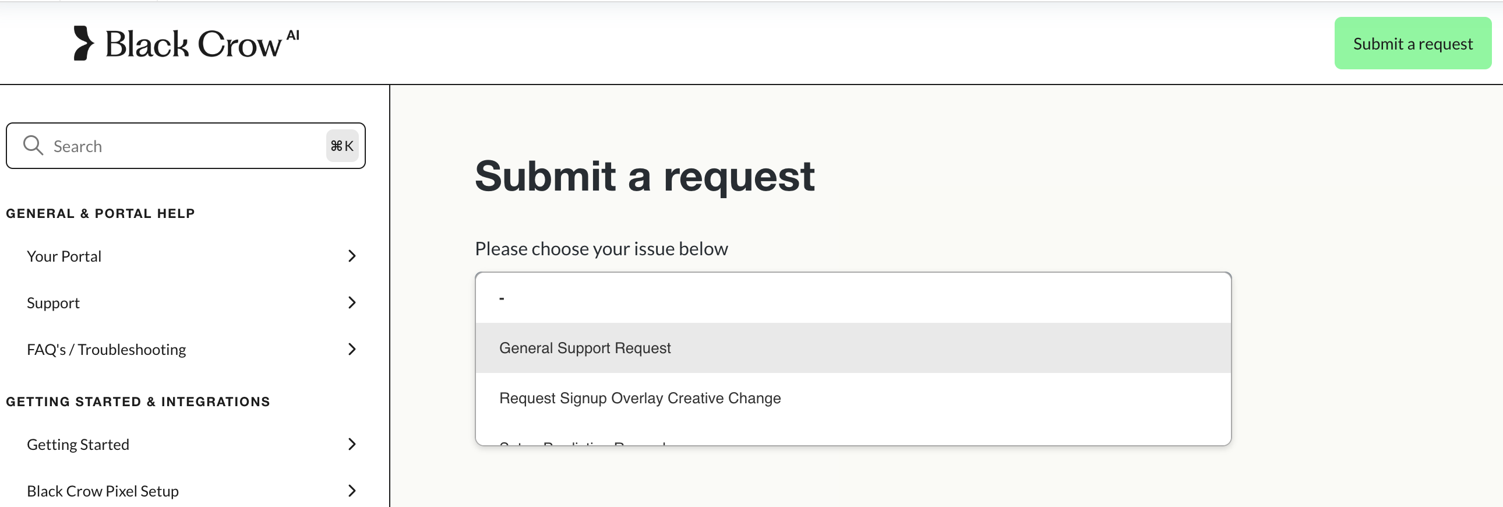Click the Black Crow AI logo
The height and width of the screenshot is (507, 1503).
point(83,43)
